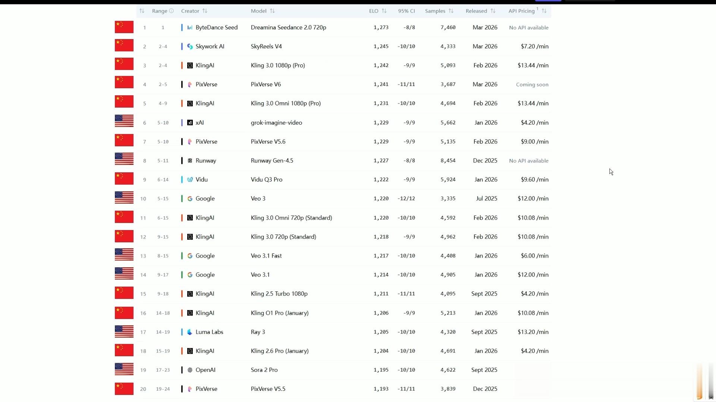Click the Skywork AI logo icon
The height and width of the screenshot is (402, 716).
190,47
